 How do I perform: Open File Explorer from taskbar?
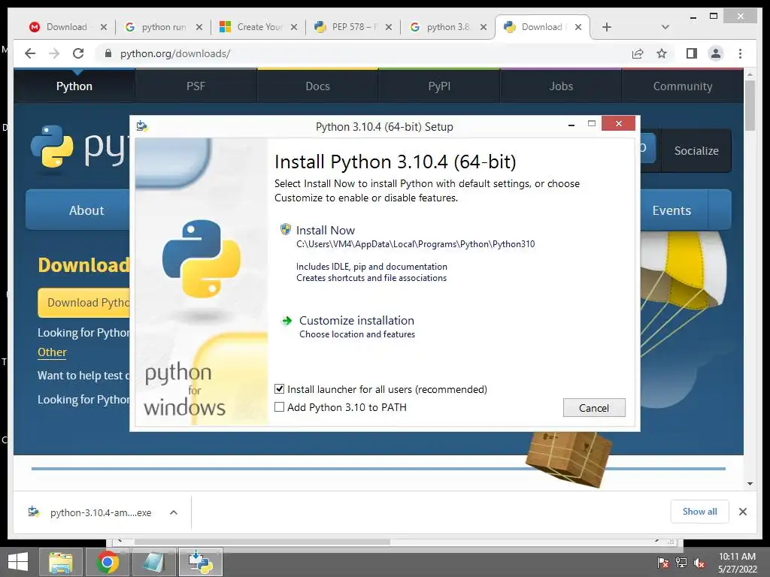[x=61, y=562]
